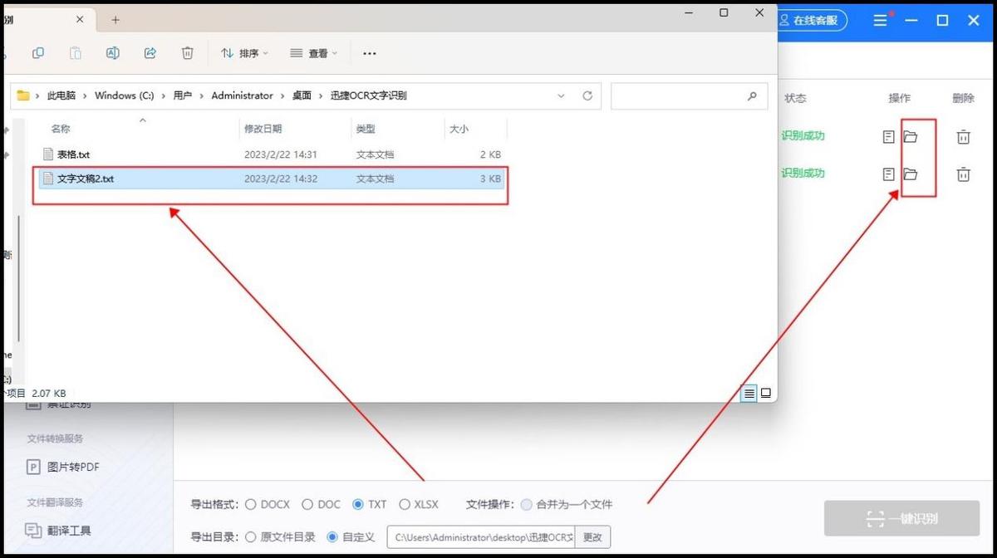Click the hamburger menu of the OCR app

point(880,20)
